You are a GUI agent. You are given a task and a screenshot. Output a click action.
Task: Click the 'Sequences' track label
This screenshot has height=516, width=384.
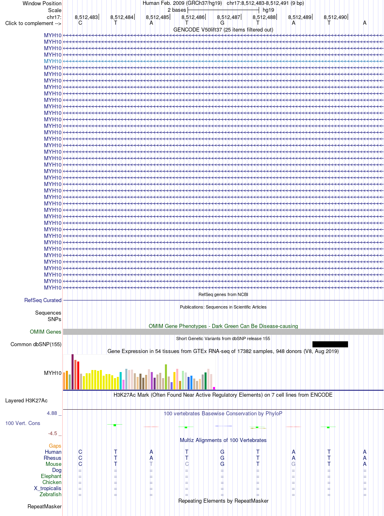click(x=48, y=313)
